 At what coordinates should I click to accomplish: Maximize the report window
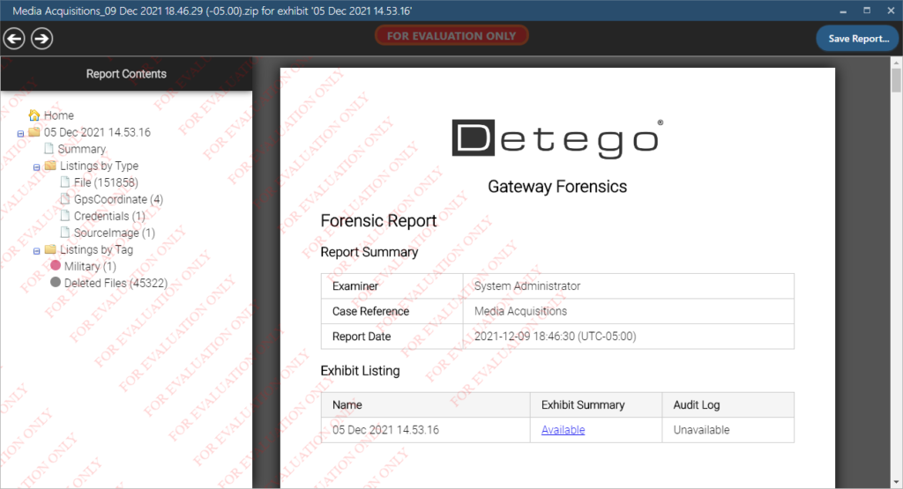(868, 11)
